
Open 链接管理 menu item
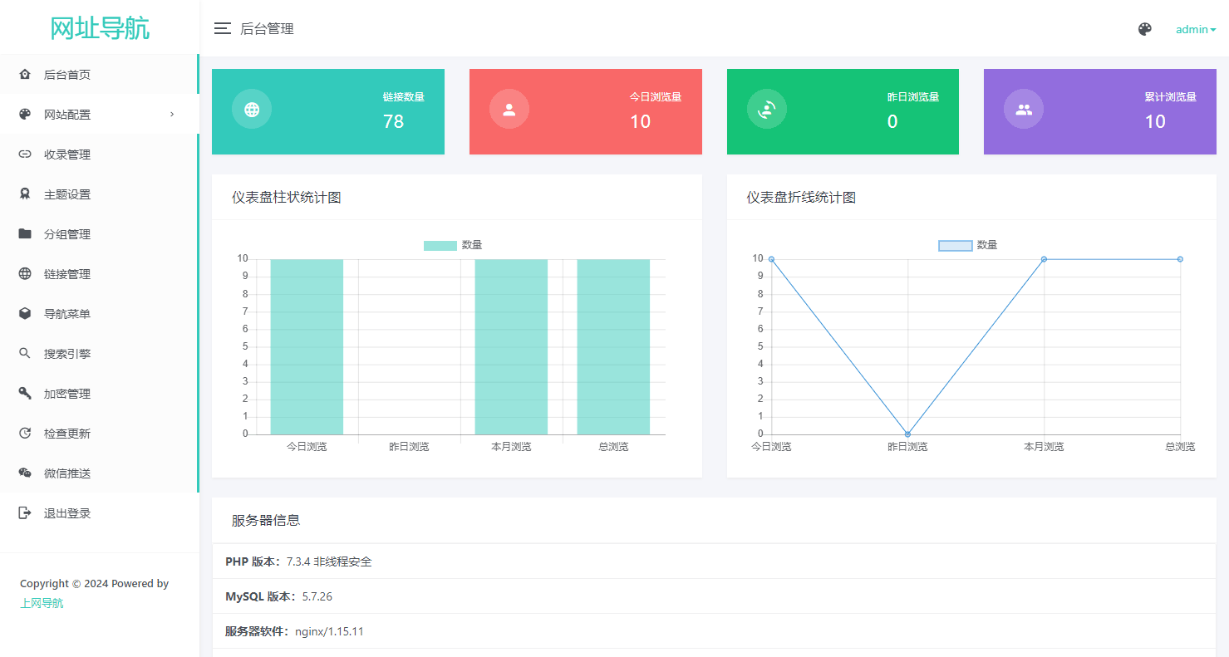[99, 274]
